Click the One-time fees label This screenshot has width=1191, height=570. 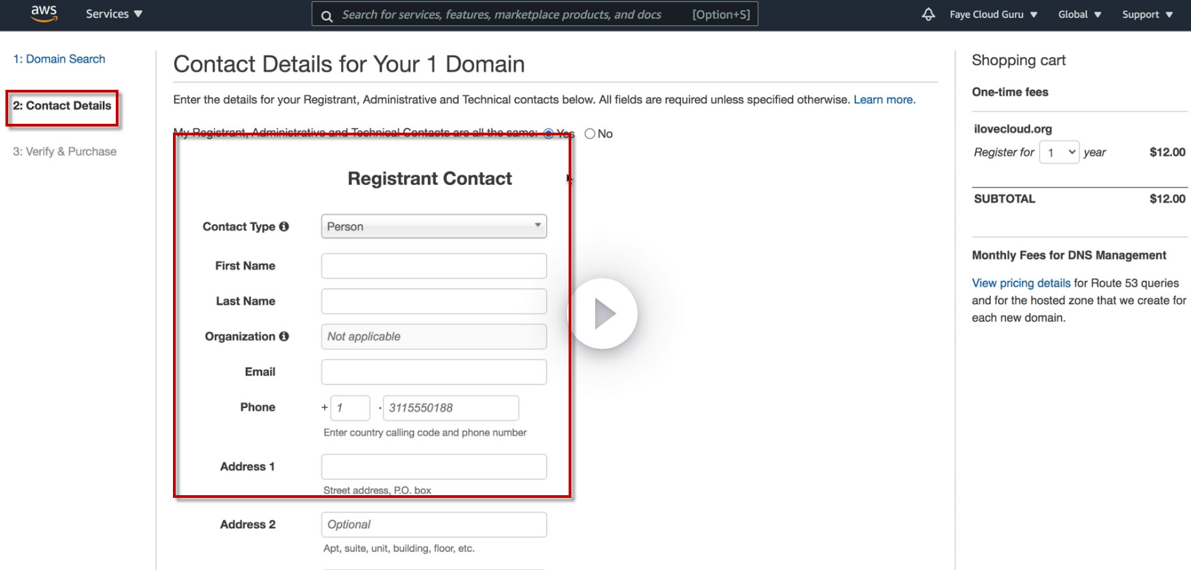[1010, 92]
